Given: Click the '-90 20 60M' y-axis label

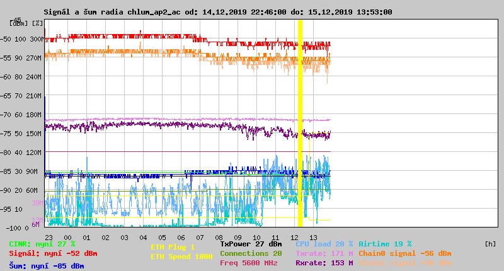Looking at the screenshot, I should pos(20,190).
